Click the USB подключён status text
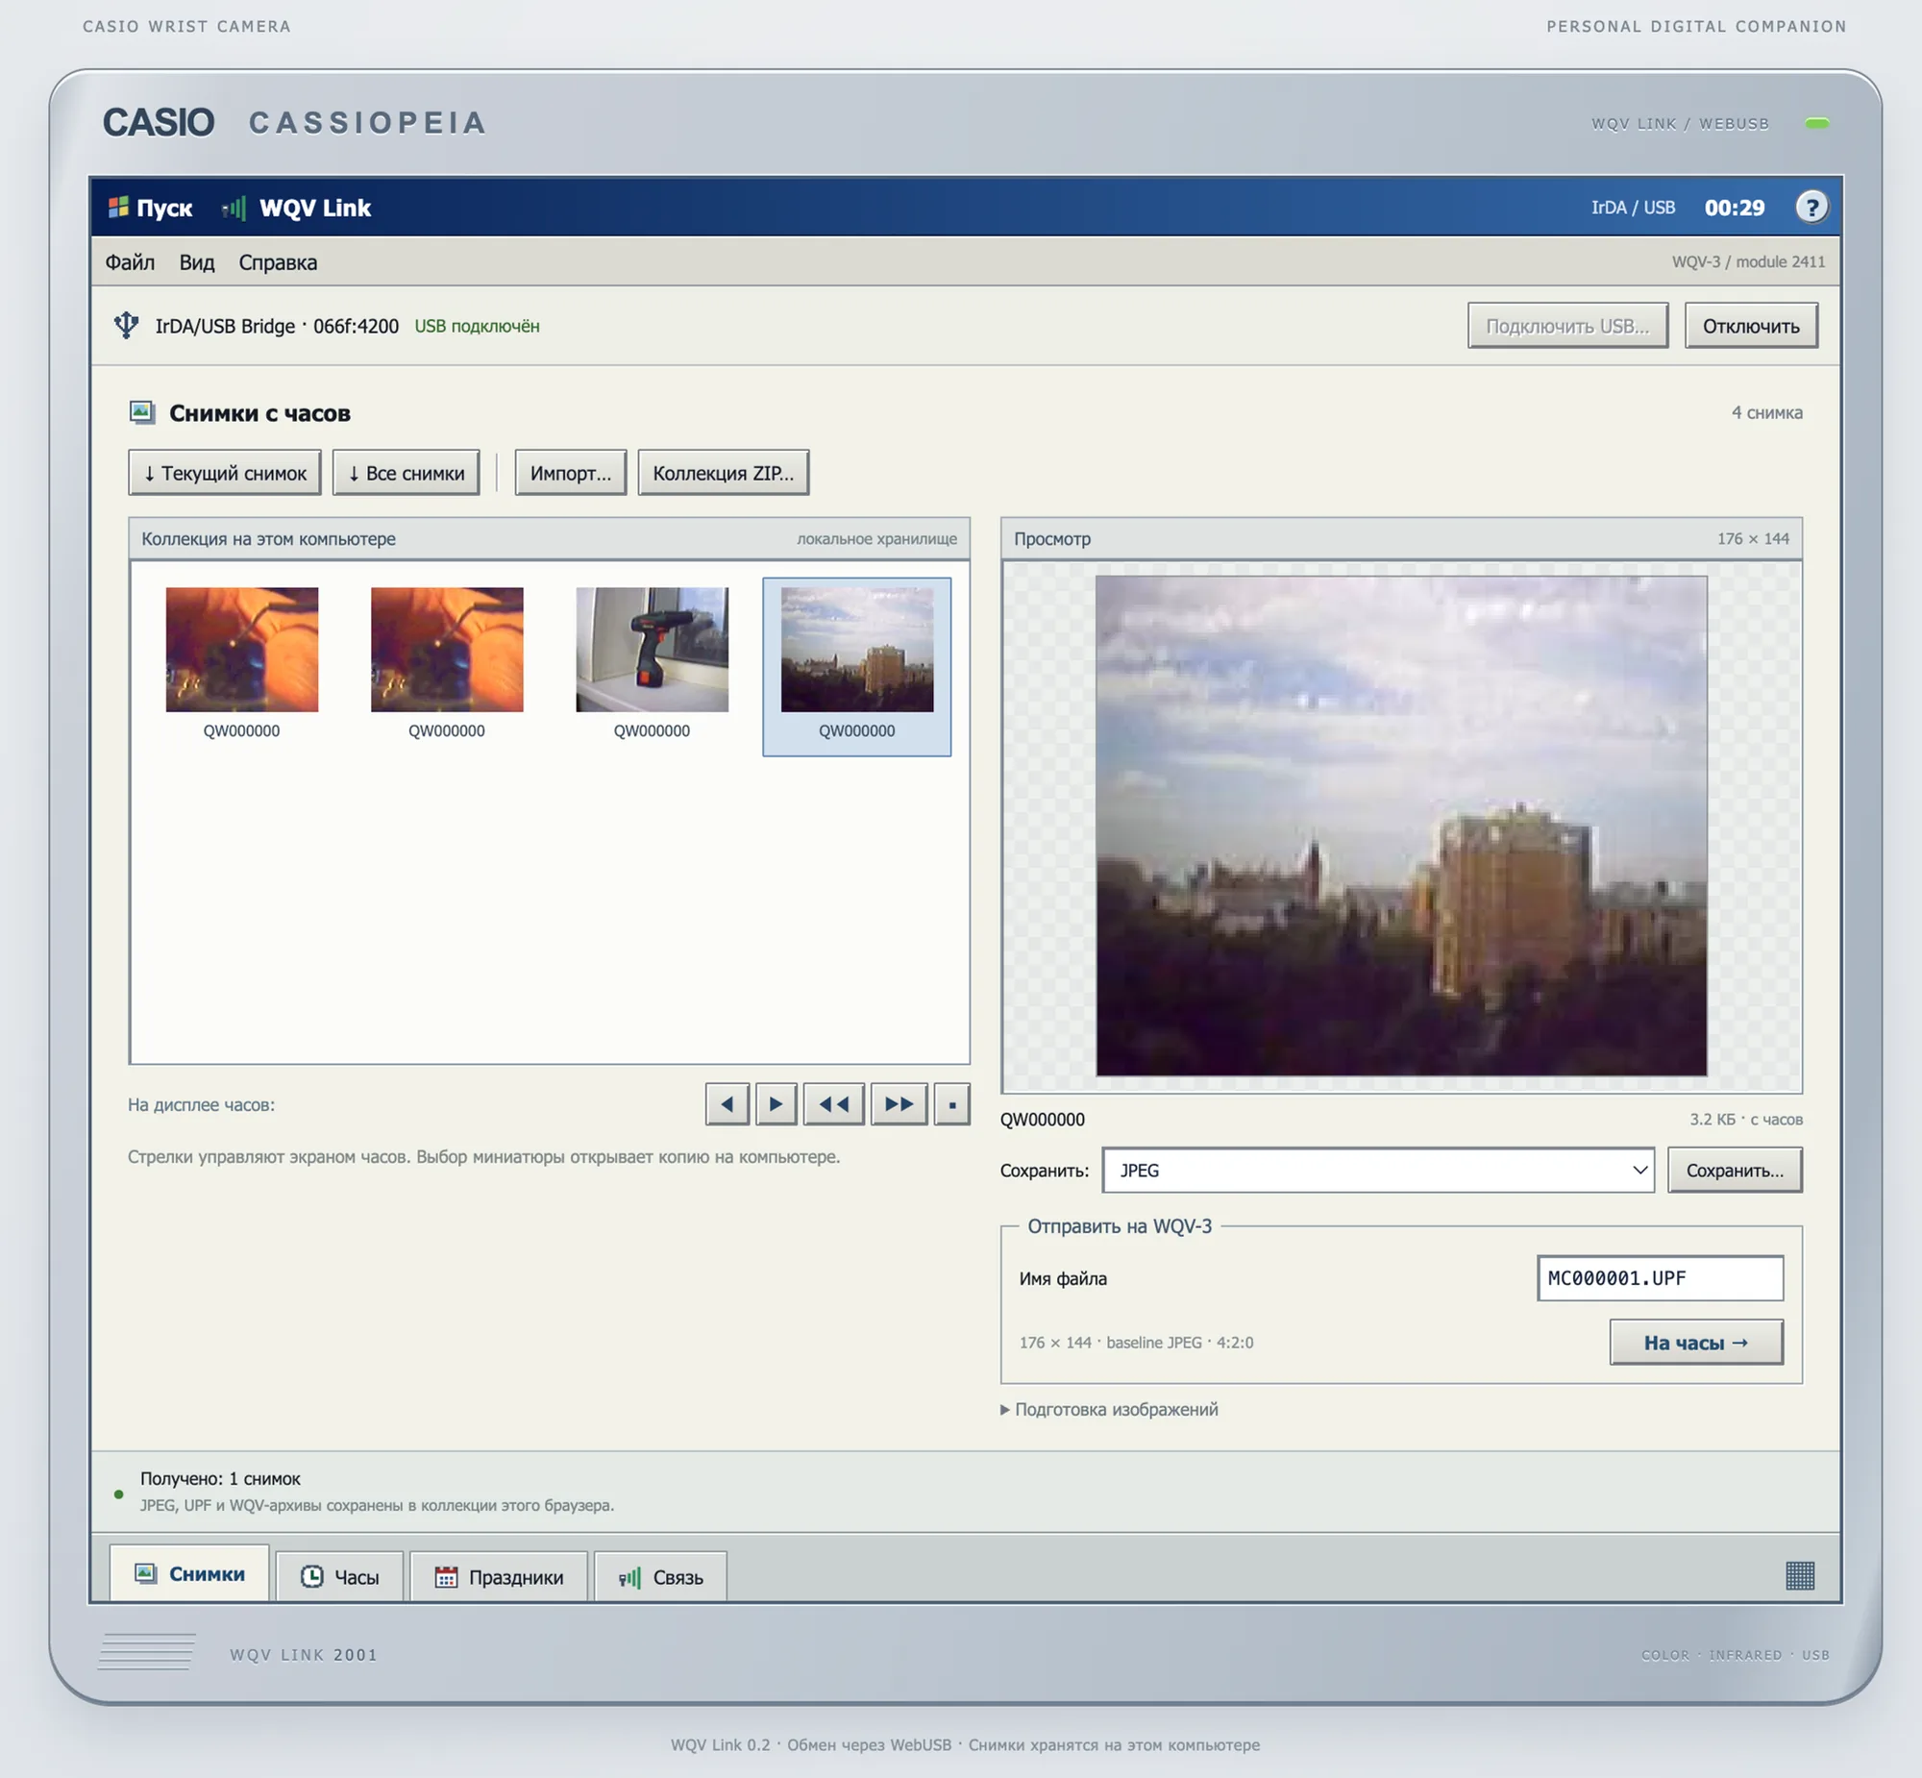Viewport: 1922px width, 1778px height. (x=477, y=326)
